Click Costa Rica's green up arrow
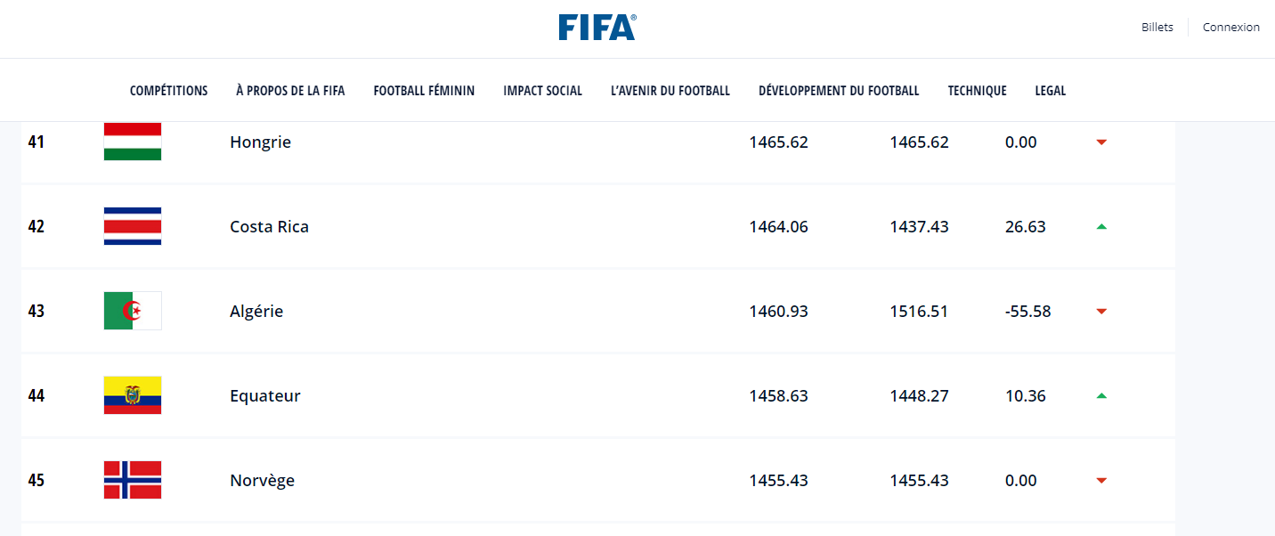This screenshot has height=536, width=1275. click(1101, 227)
